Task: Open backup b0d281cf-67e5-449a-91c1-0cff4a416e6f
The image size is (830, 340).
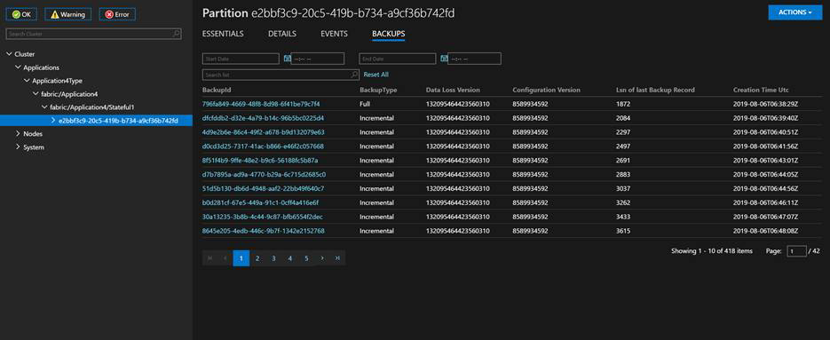Action: coord(260,202)
